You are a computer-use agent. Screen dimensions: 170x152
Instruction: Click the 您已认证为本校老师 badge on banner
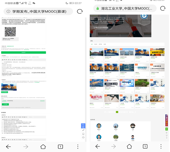point(101,28)
